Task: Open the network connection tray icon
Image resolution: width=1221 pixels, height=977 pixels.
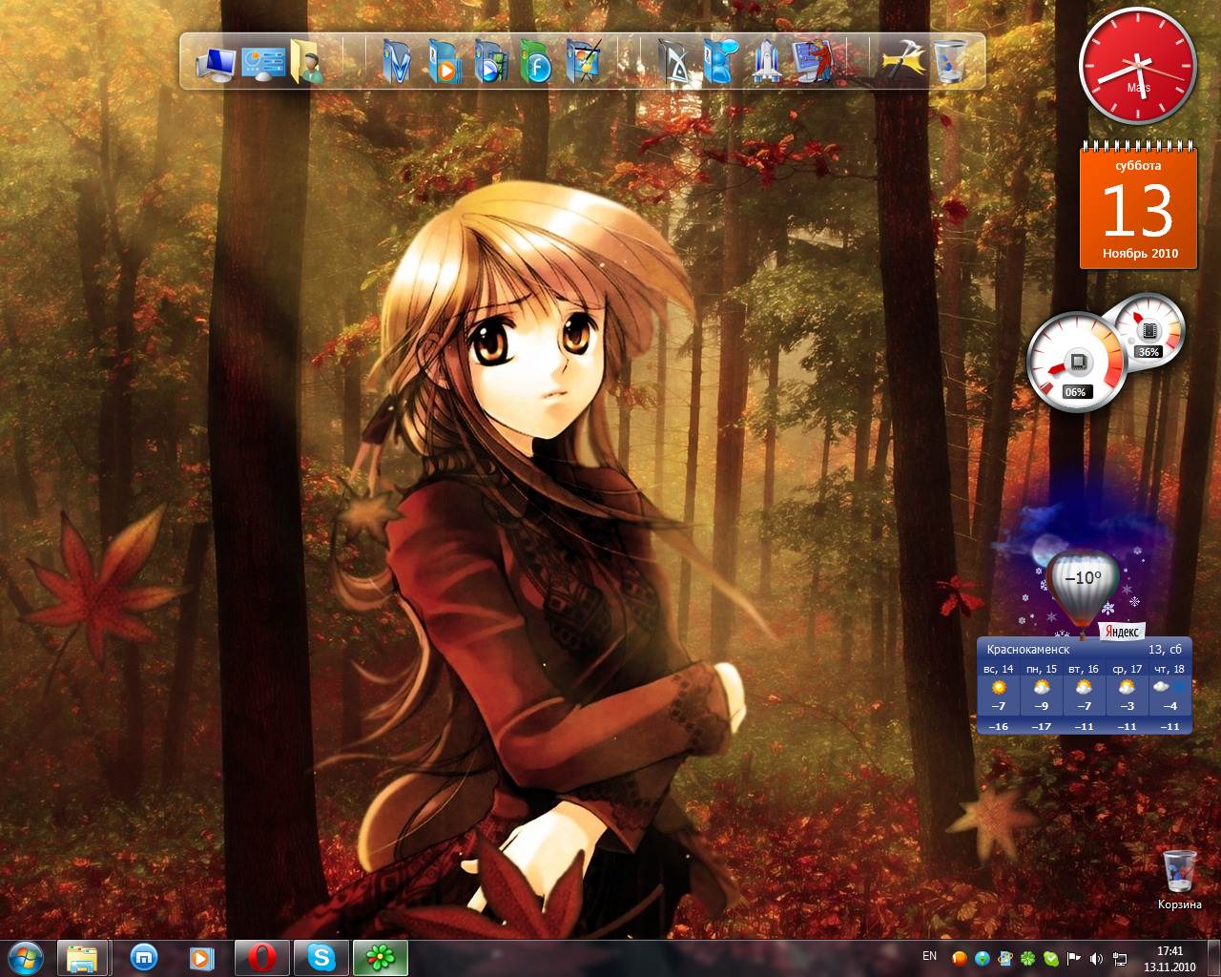Action: (1119, 958)
